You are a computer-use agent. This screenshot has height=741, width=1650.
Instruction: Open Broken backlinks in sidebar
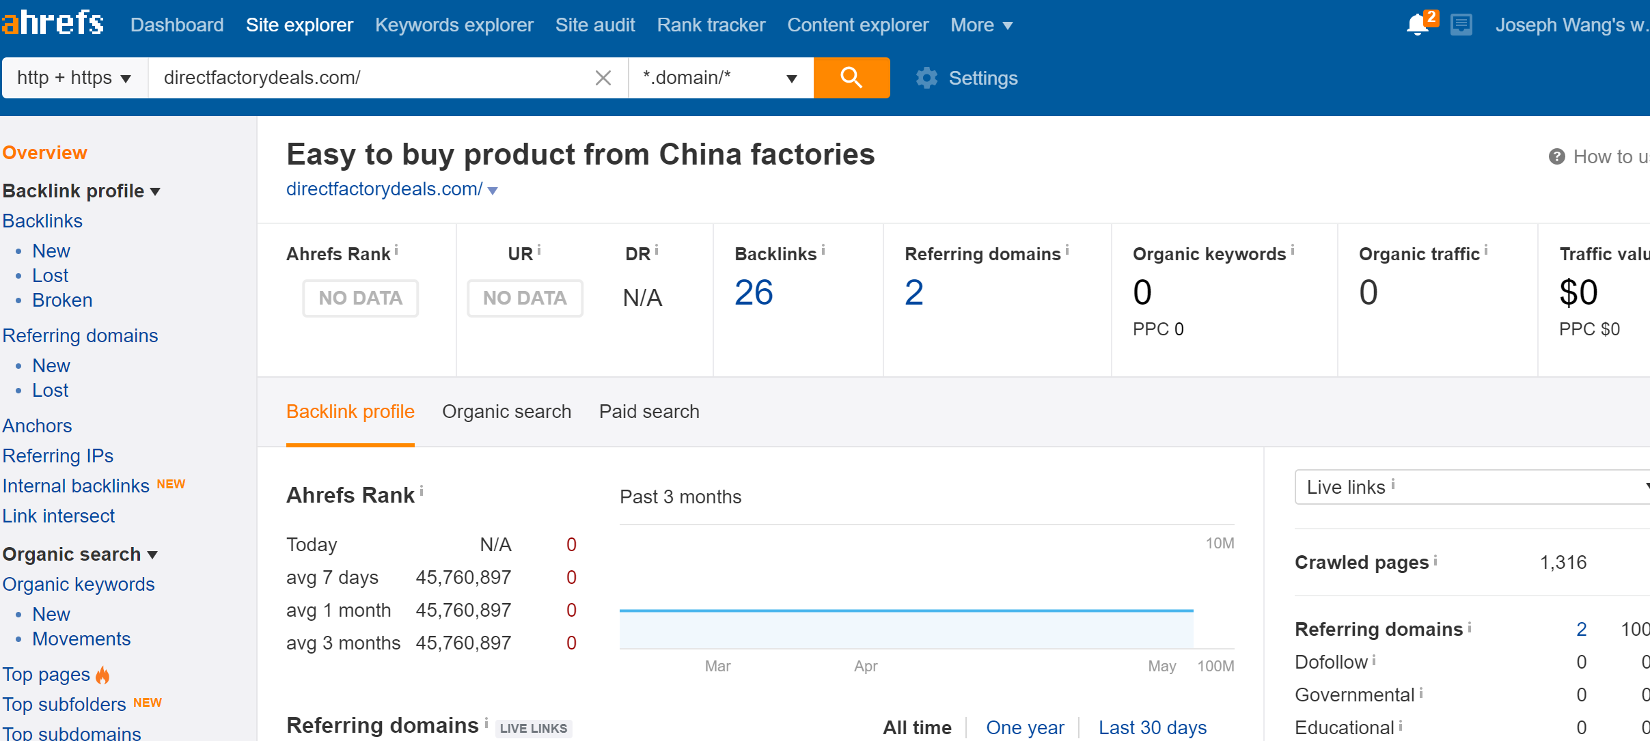point(62,300)
